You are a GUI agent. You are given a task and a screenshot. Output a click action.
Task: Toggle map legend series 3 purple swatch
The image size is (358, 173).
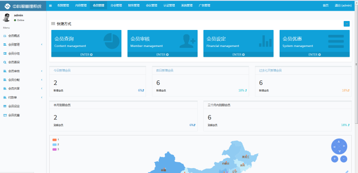click(x=55, y=149)
